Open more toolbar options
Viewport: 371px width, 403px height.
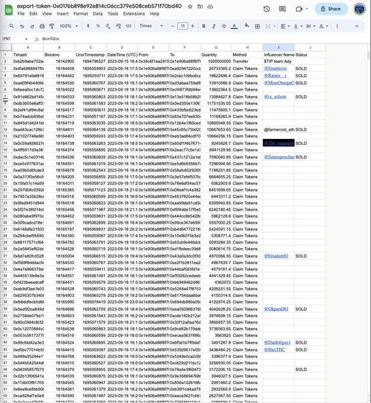tap(337, 26)
